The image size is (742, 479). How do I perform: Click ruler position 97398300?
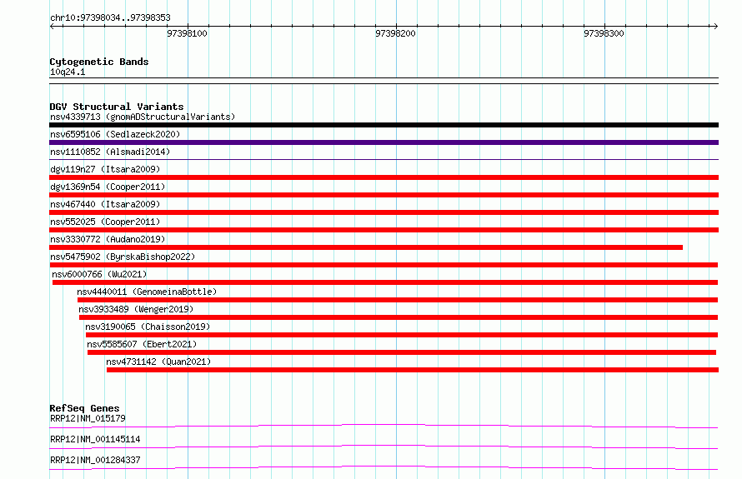(604, 33)
